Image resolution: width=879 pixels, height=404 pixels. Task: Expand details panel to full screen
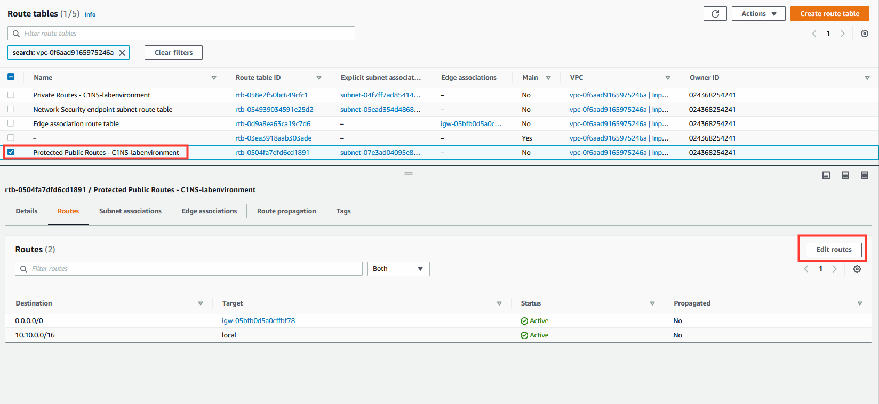click(x=864, y=176)
